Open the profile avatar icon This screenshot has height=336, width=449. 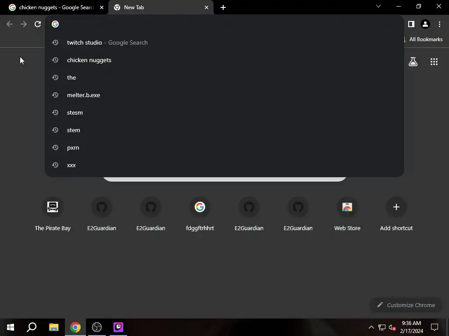[425, 24]
